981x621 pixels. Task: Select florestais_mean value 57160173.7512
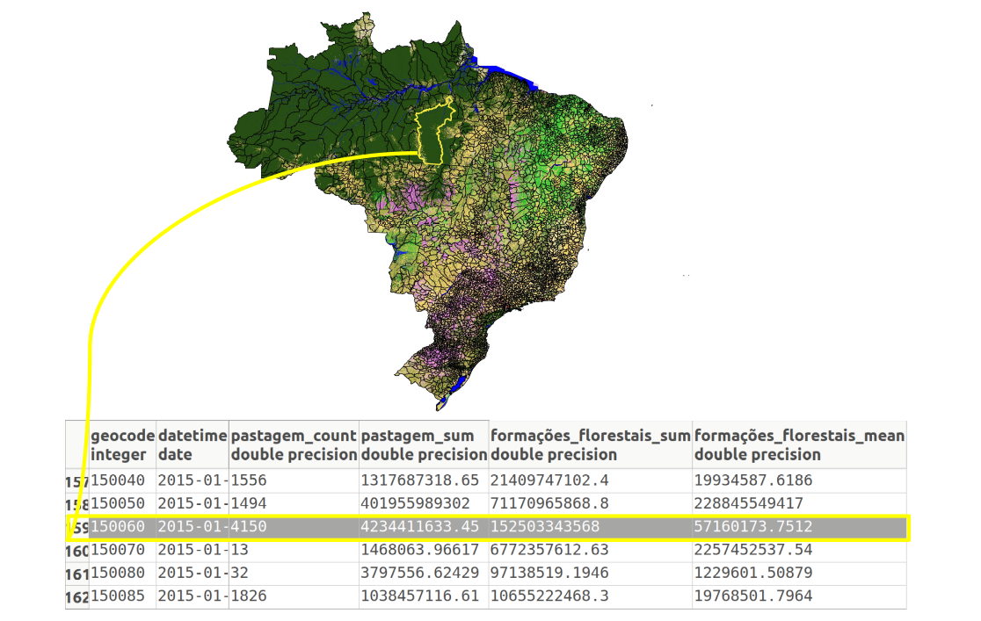pos(753,526)
